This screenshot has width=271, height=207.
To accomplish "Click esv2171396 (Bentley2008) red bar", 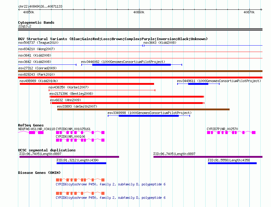I will (127, 97).
